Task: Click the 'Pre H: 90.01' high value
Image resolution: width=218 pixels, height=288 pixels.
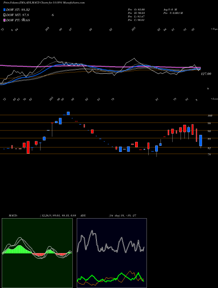Action: [136, 13]
